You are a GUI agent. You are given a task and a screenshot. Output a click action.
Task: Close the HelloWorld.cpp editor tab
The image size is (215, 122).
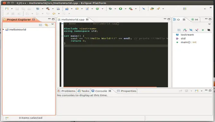point(87,20)
